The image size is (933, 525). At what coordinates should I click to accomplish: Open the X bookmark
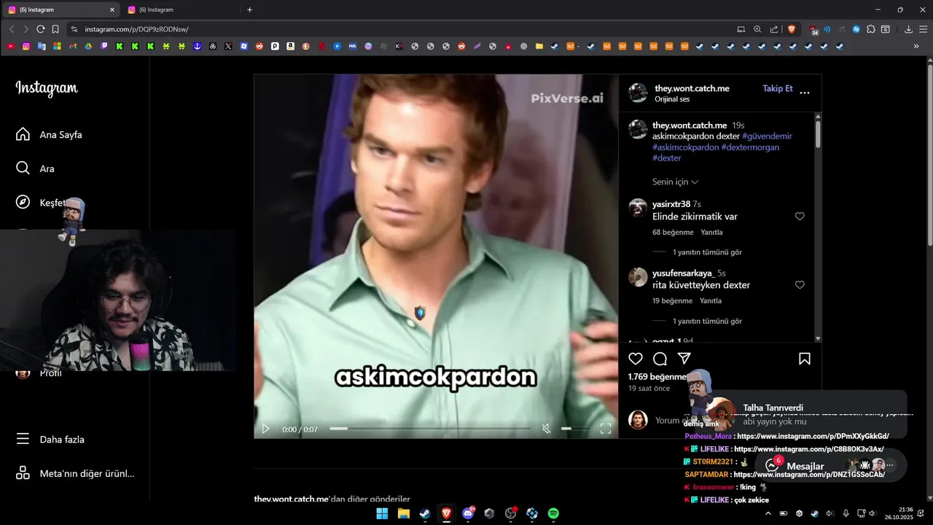pyautogui.click(x=228, y=46)
